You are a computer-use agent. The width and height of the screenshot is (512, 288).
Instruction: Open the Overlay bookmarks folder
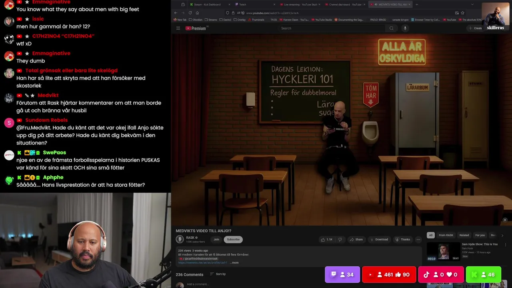click(x=240, y=20)
